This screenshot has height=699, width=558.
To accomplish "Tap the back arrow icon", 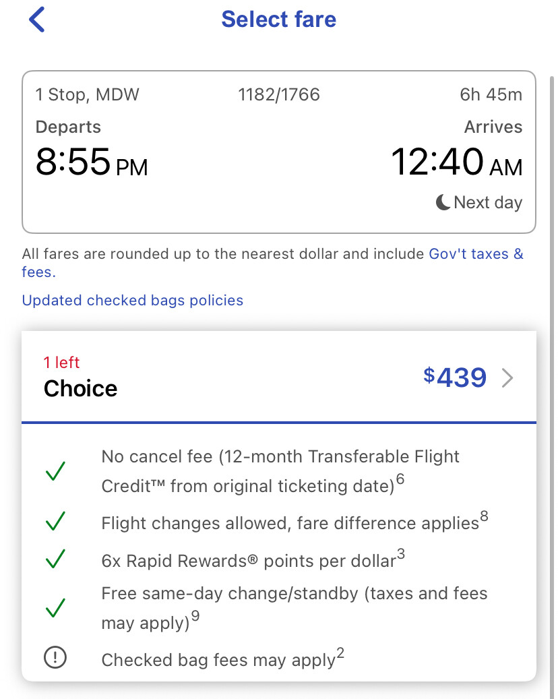I will pyautogui.click(x=37, y=20).
